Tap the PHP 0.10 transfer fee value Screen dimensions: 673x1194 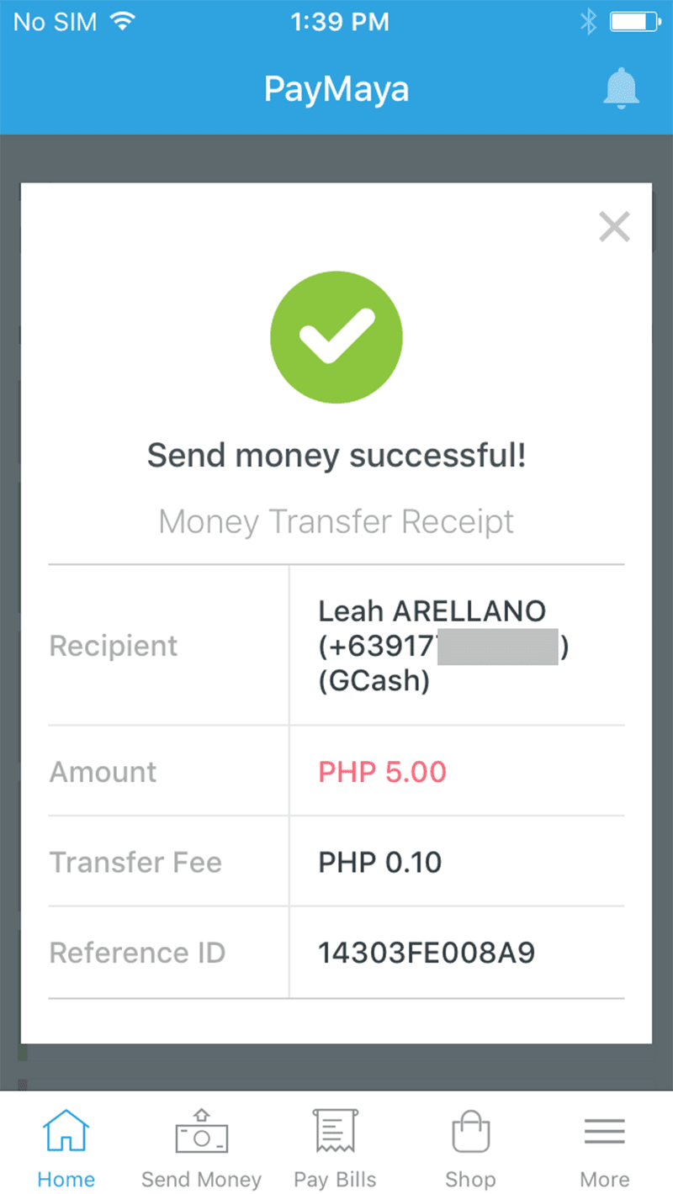tap(379, 862)
